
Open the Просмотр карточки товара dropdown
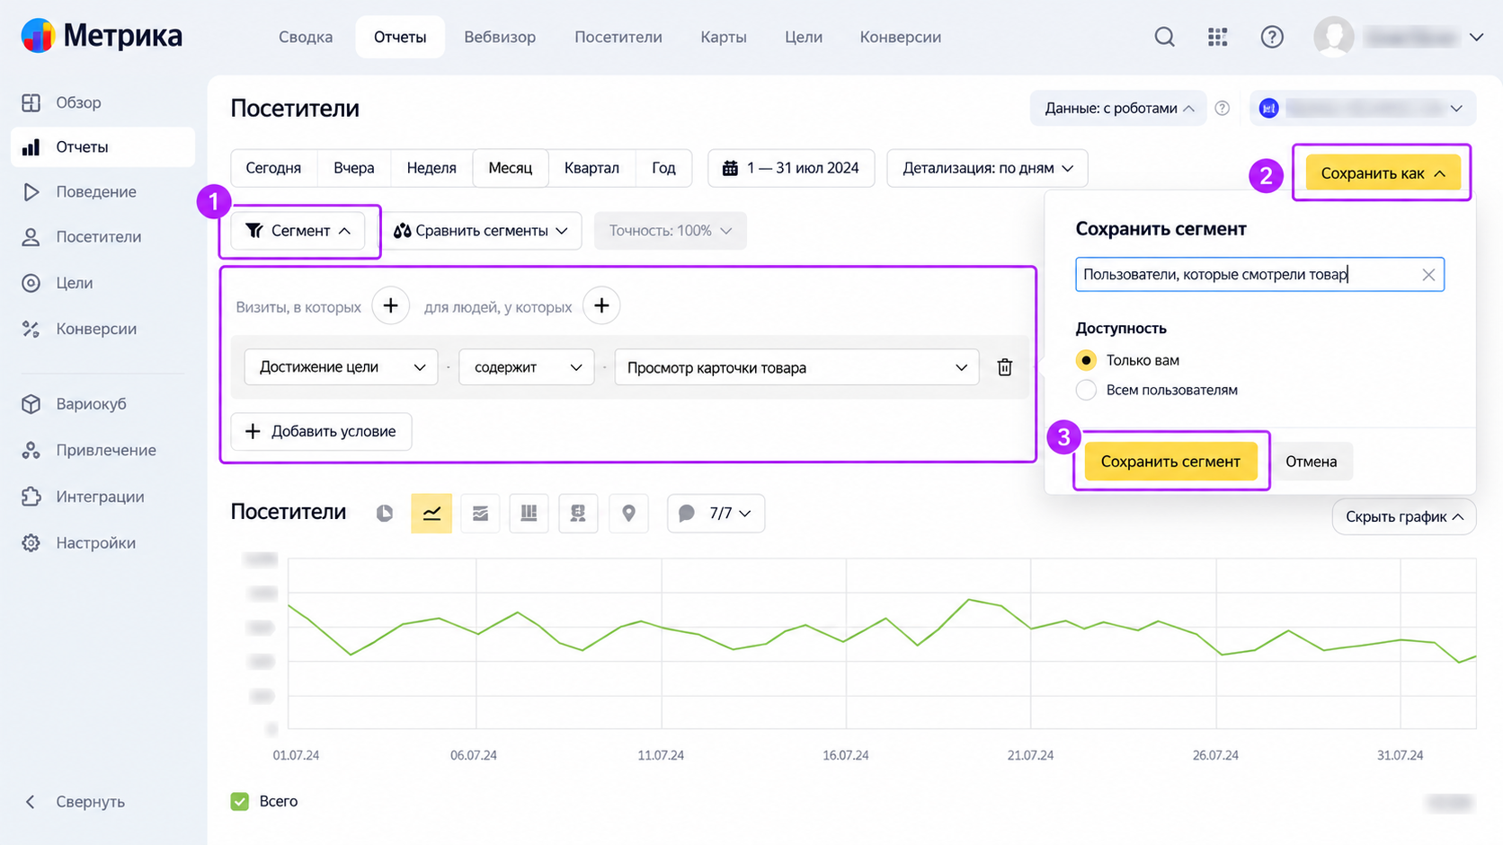coord(797,367)
